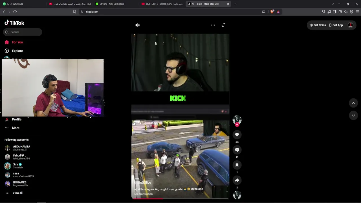Toggle the browser sidebar panel
The image size is (361, 203).
[334, 12]
